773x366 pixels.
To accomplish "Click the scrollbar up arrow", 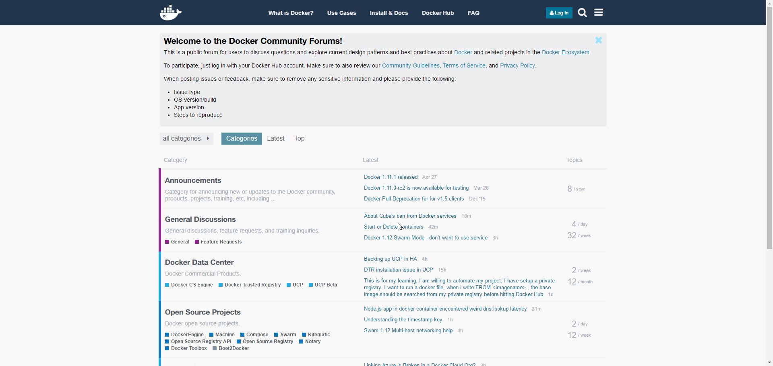I will click(x=769, y=3).
